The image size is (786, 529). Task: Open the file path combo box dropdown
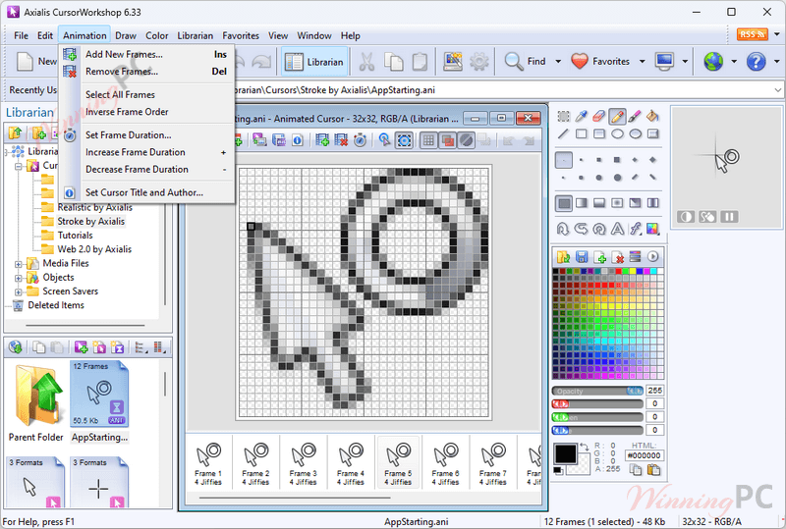coord(777,90)
